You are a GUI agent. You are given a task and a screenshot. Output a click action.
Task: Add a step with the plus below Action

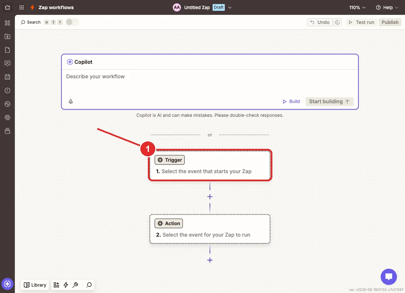[x=210, y=260]
